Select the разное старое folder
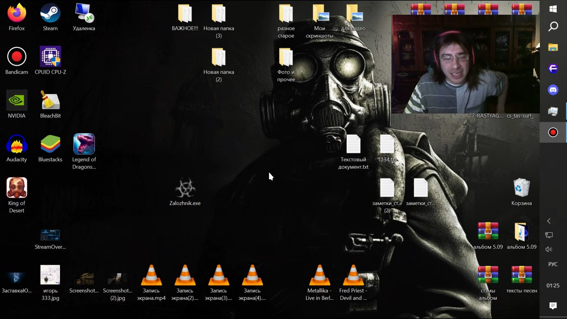 (x=286, y=21)
